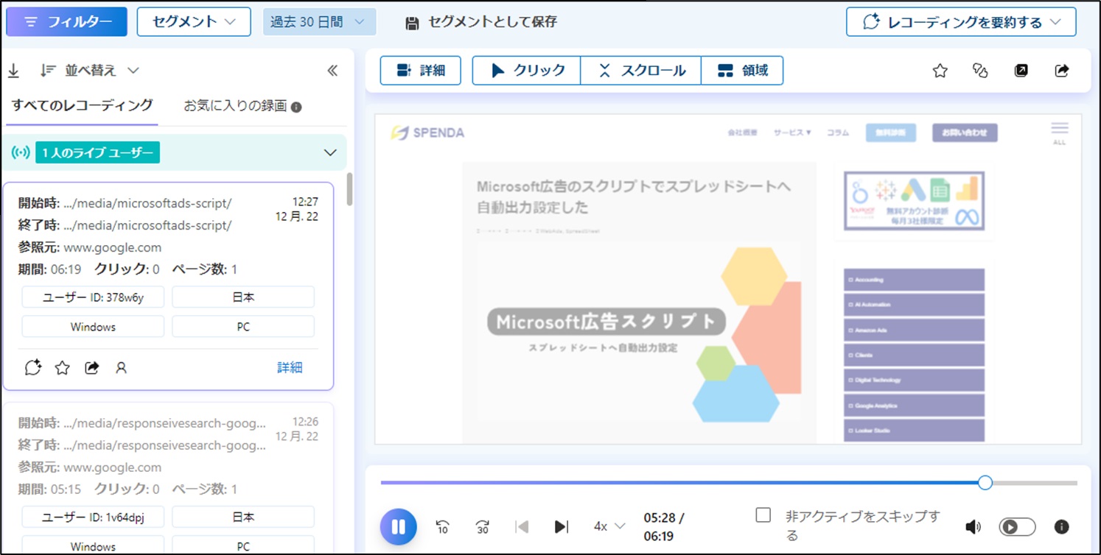Screen dimensions: 1101x555
Task: Open recording in new window icon
Action: (1021, 71)
